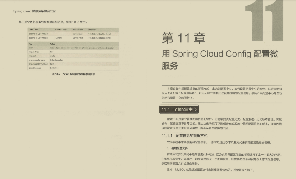296x179 pixels.
Task: Click the '[::1]:60344' client address value
Action: [x=54, y=68]
